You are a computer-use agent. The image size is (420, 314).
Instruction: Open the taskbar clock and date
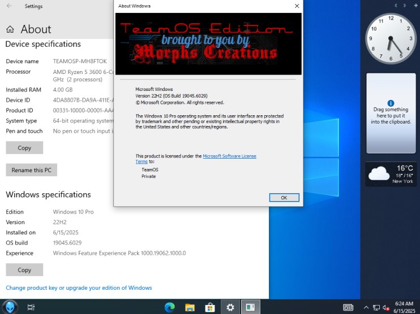[x=404, y=307]
